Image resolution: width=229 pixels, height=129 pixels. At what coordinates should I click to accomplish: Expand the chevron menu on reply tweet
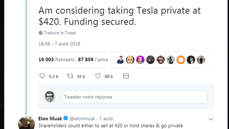[211, 119]
